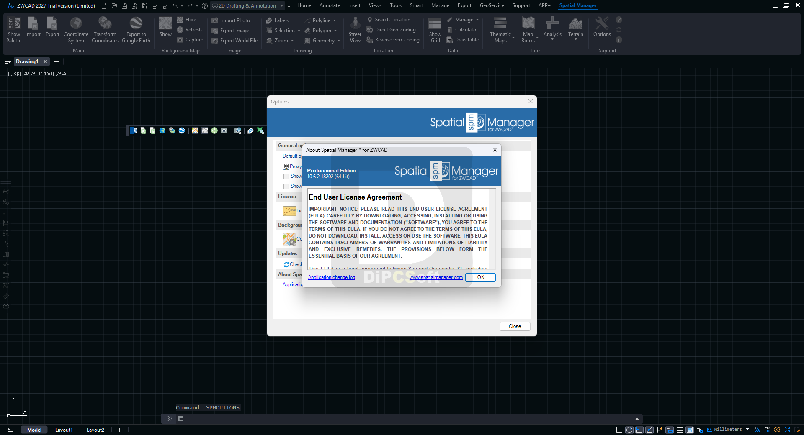Click the Import icon in ribbon
Screen dimensions: 804x435
[33, 27]
